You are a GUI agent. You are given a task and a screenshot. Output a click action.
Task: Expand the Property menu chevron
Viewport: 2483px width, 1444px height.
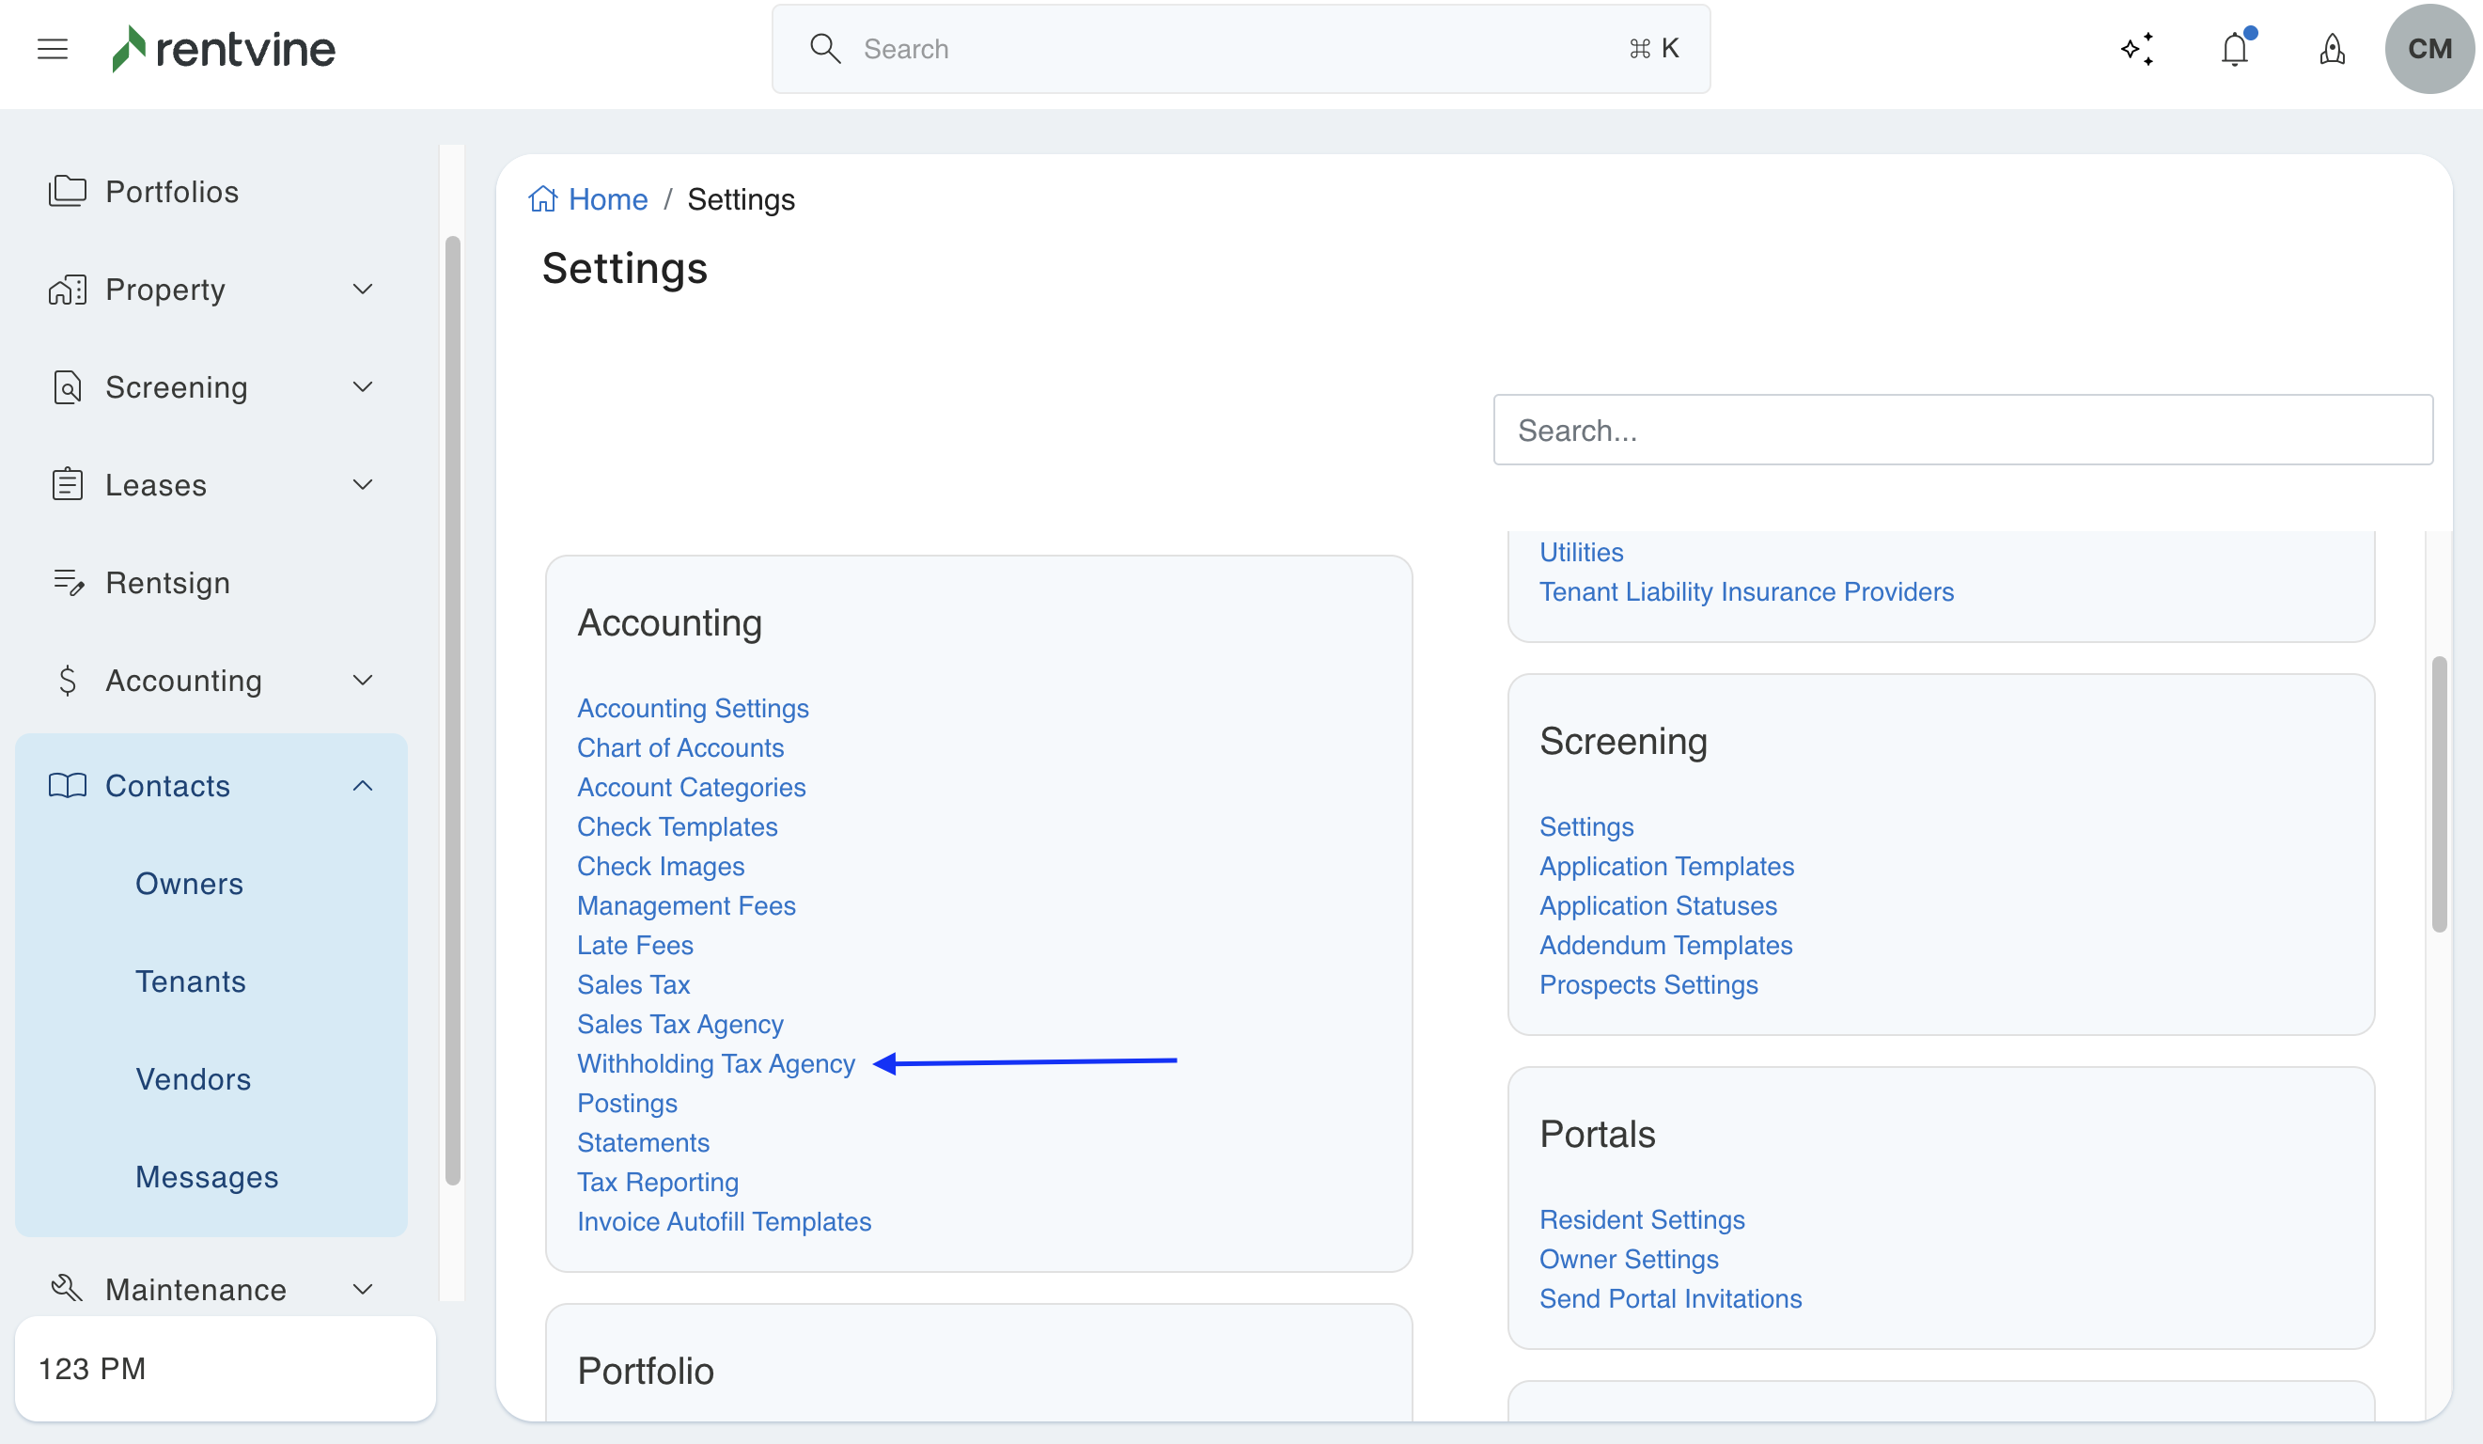tap(363, 289)
